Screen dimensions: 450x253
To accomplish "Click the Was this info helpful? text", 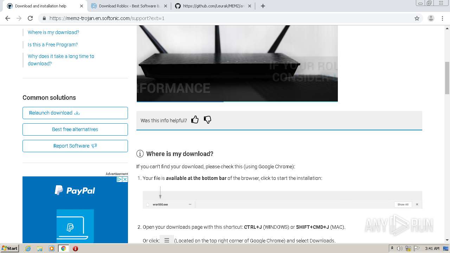I will point(164,121).
